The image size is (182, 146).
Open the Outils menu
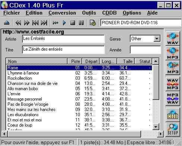pos(89,13)
